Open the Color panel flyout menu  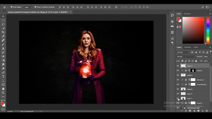[x=210, y=14]
